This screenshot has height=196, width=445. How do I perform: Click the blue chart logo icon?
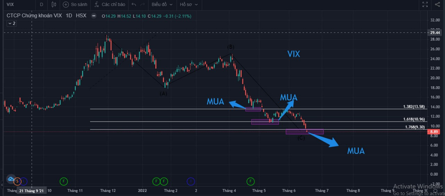[11, 179]
